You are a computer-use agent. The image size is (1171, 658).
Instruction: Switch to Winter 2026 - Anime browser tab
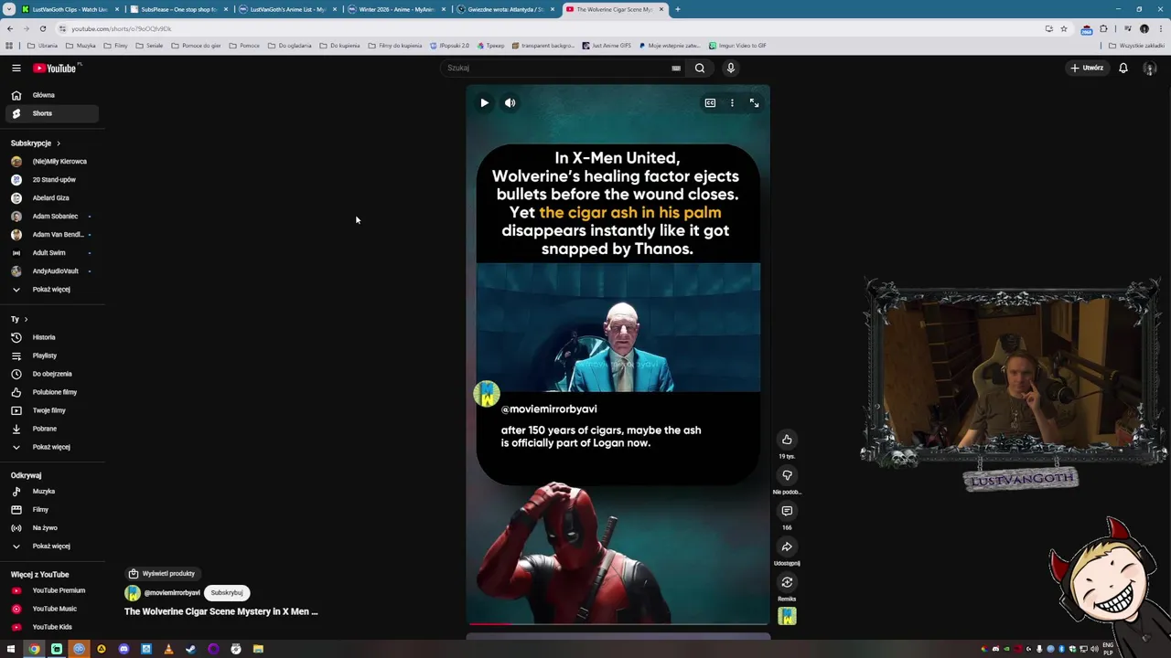coord(396,9)
